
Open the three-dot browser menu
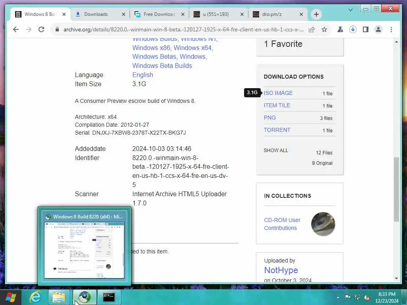[x=391, y=29]
